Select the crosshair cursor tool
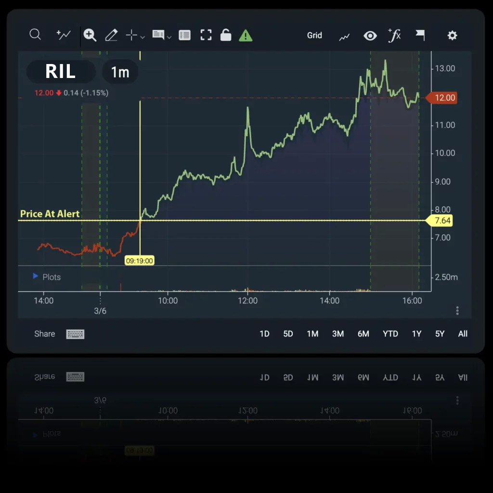Viewport: 493px width, 493px height. (131, 35)
